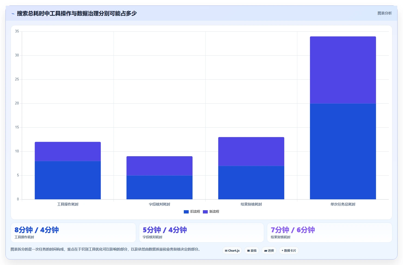Click the purple 新流程 legend color box
Viewport: 403px width, 265px height.
(205, 212)
